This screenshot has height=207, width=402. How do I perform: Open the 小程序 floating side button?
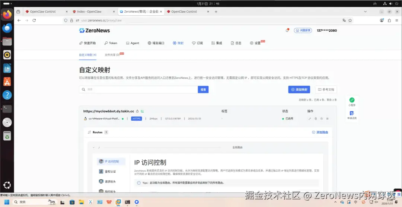point(352,102)
